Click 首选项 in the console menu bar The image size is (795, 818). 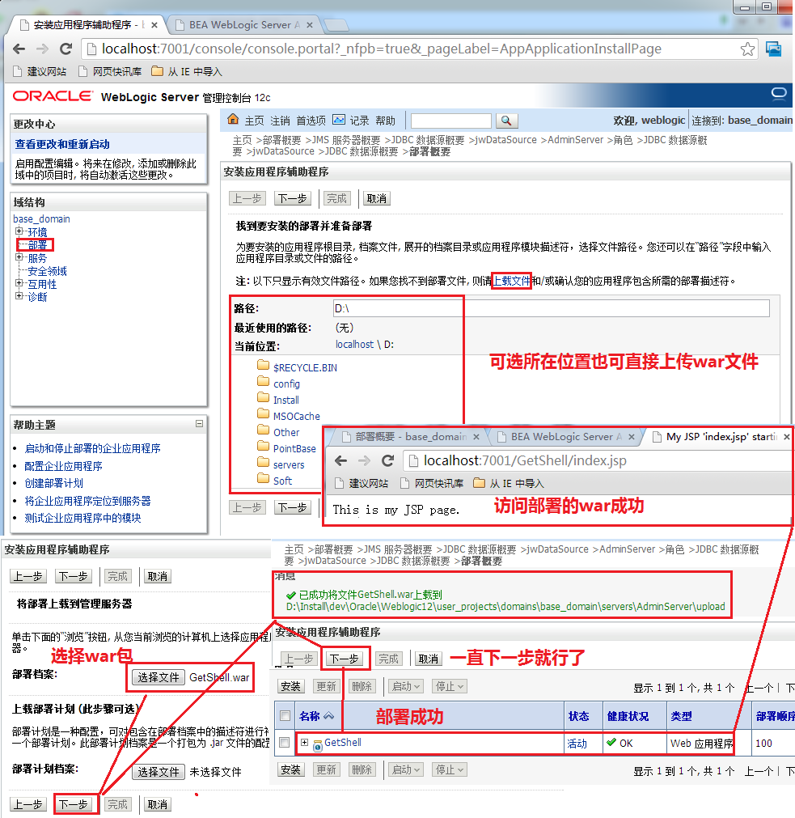(x=311, y=121)
